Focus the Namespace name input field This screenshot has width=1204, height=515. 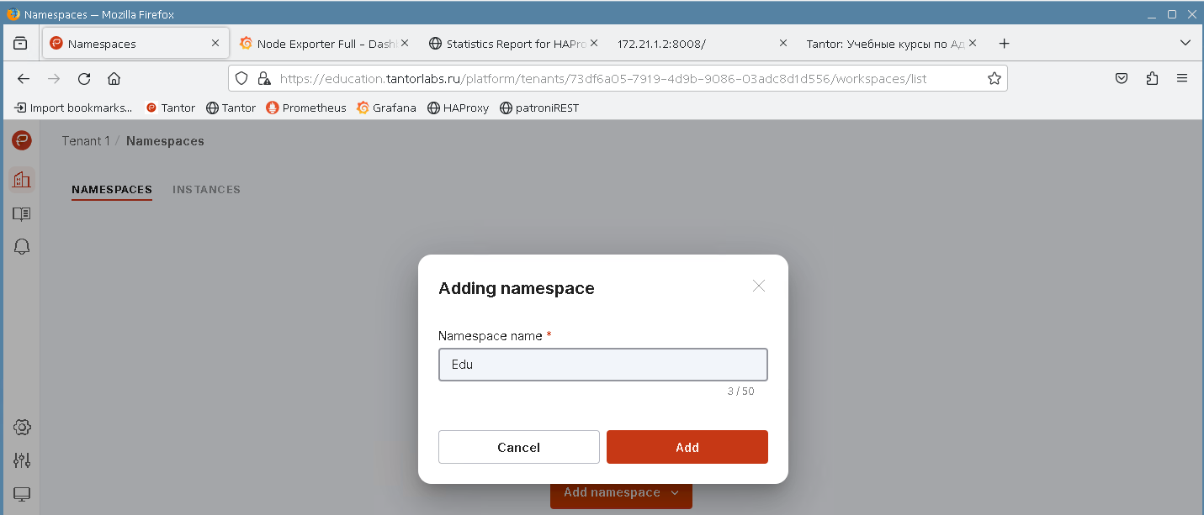pyautogui.click(x=602, y=365)
